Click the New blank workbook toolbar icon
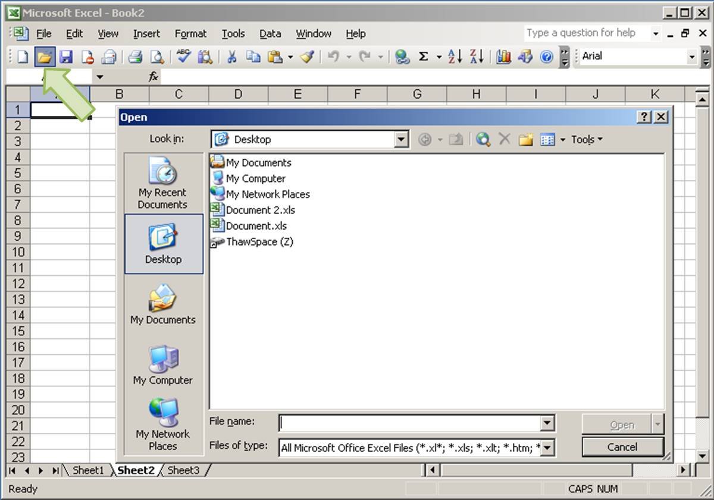The width and height of the screenshot is (714, 500). (x=23, y=56)
